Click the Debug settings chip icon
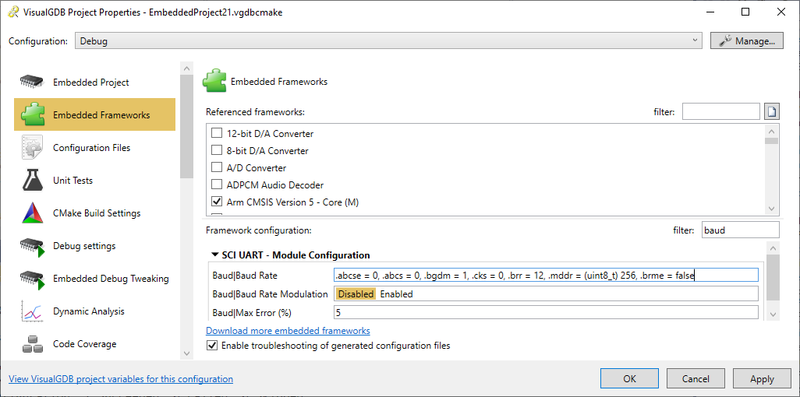The height and width of the screenshot is (397, 800). point(32,246)
